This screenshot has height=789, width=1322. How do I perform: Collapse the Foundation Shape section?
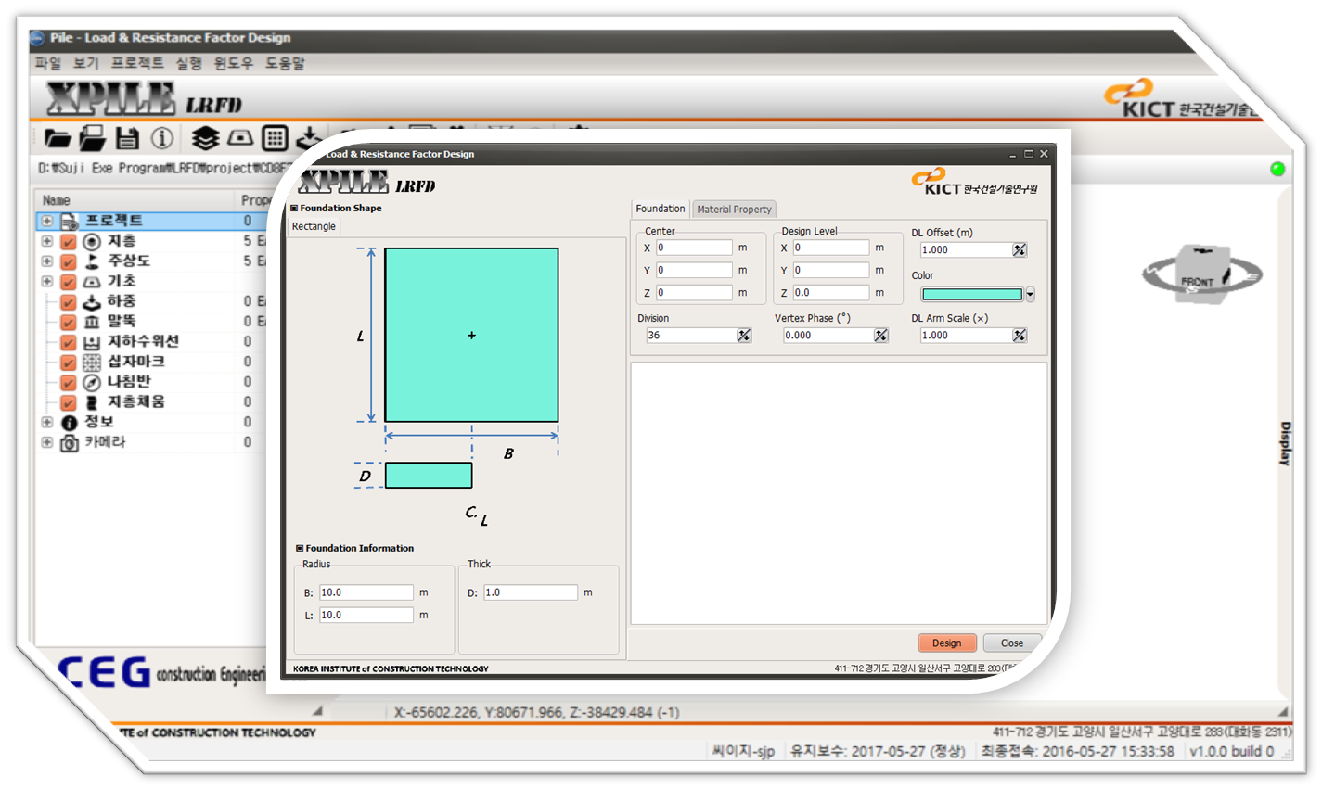pyautogui.click(x=294, y=209)
